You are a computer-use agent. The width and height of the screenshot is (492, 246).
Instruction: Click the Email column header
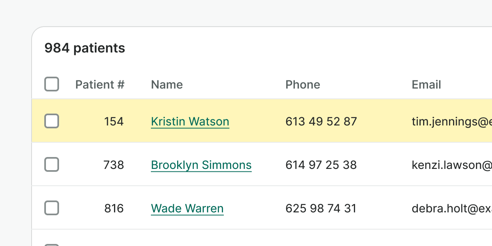click(426, 84)
